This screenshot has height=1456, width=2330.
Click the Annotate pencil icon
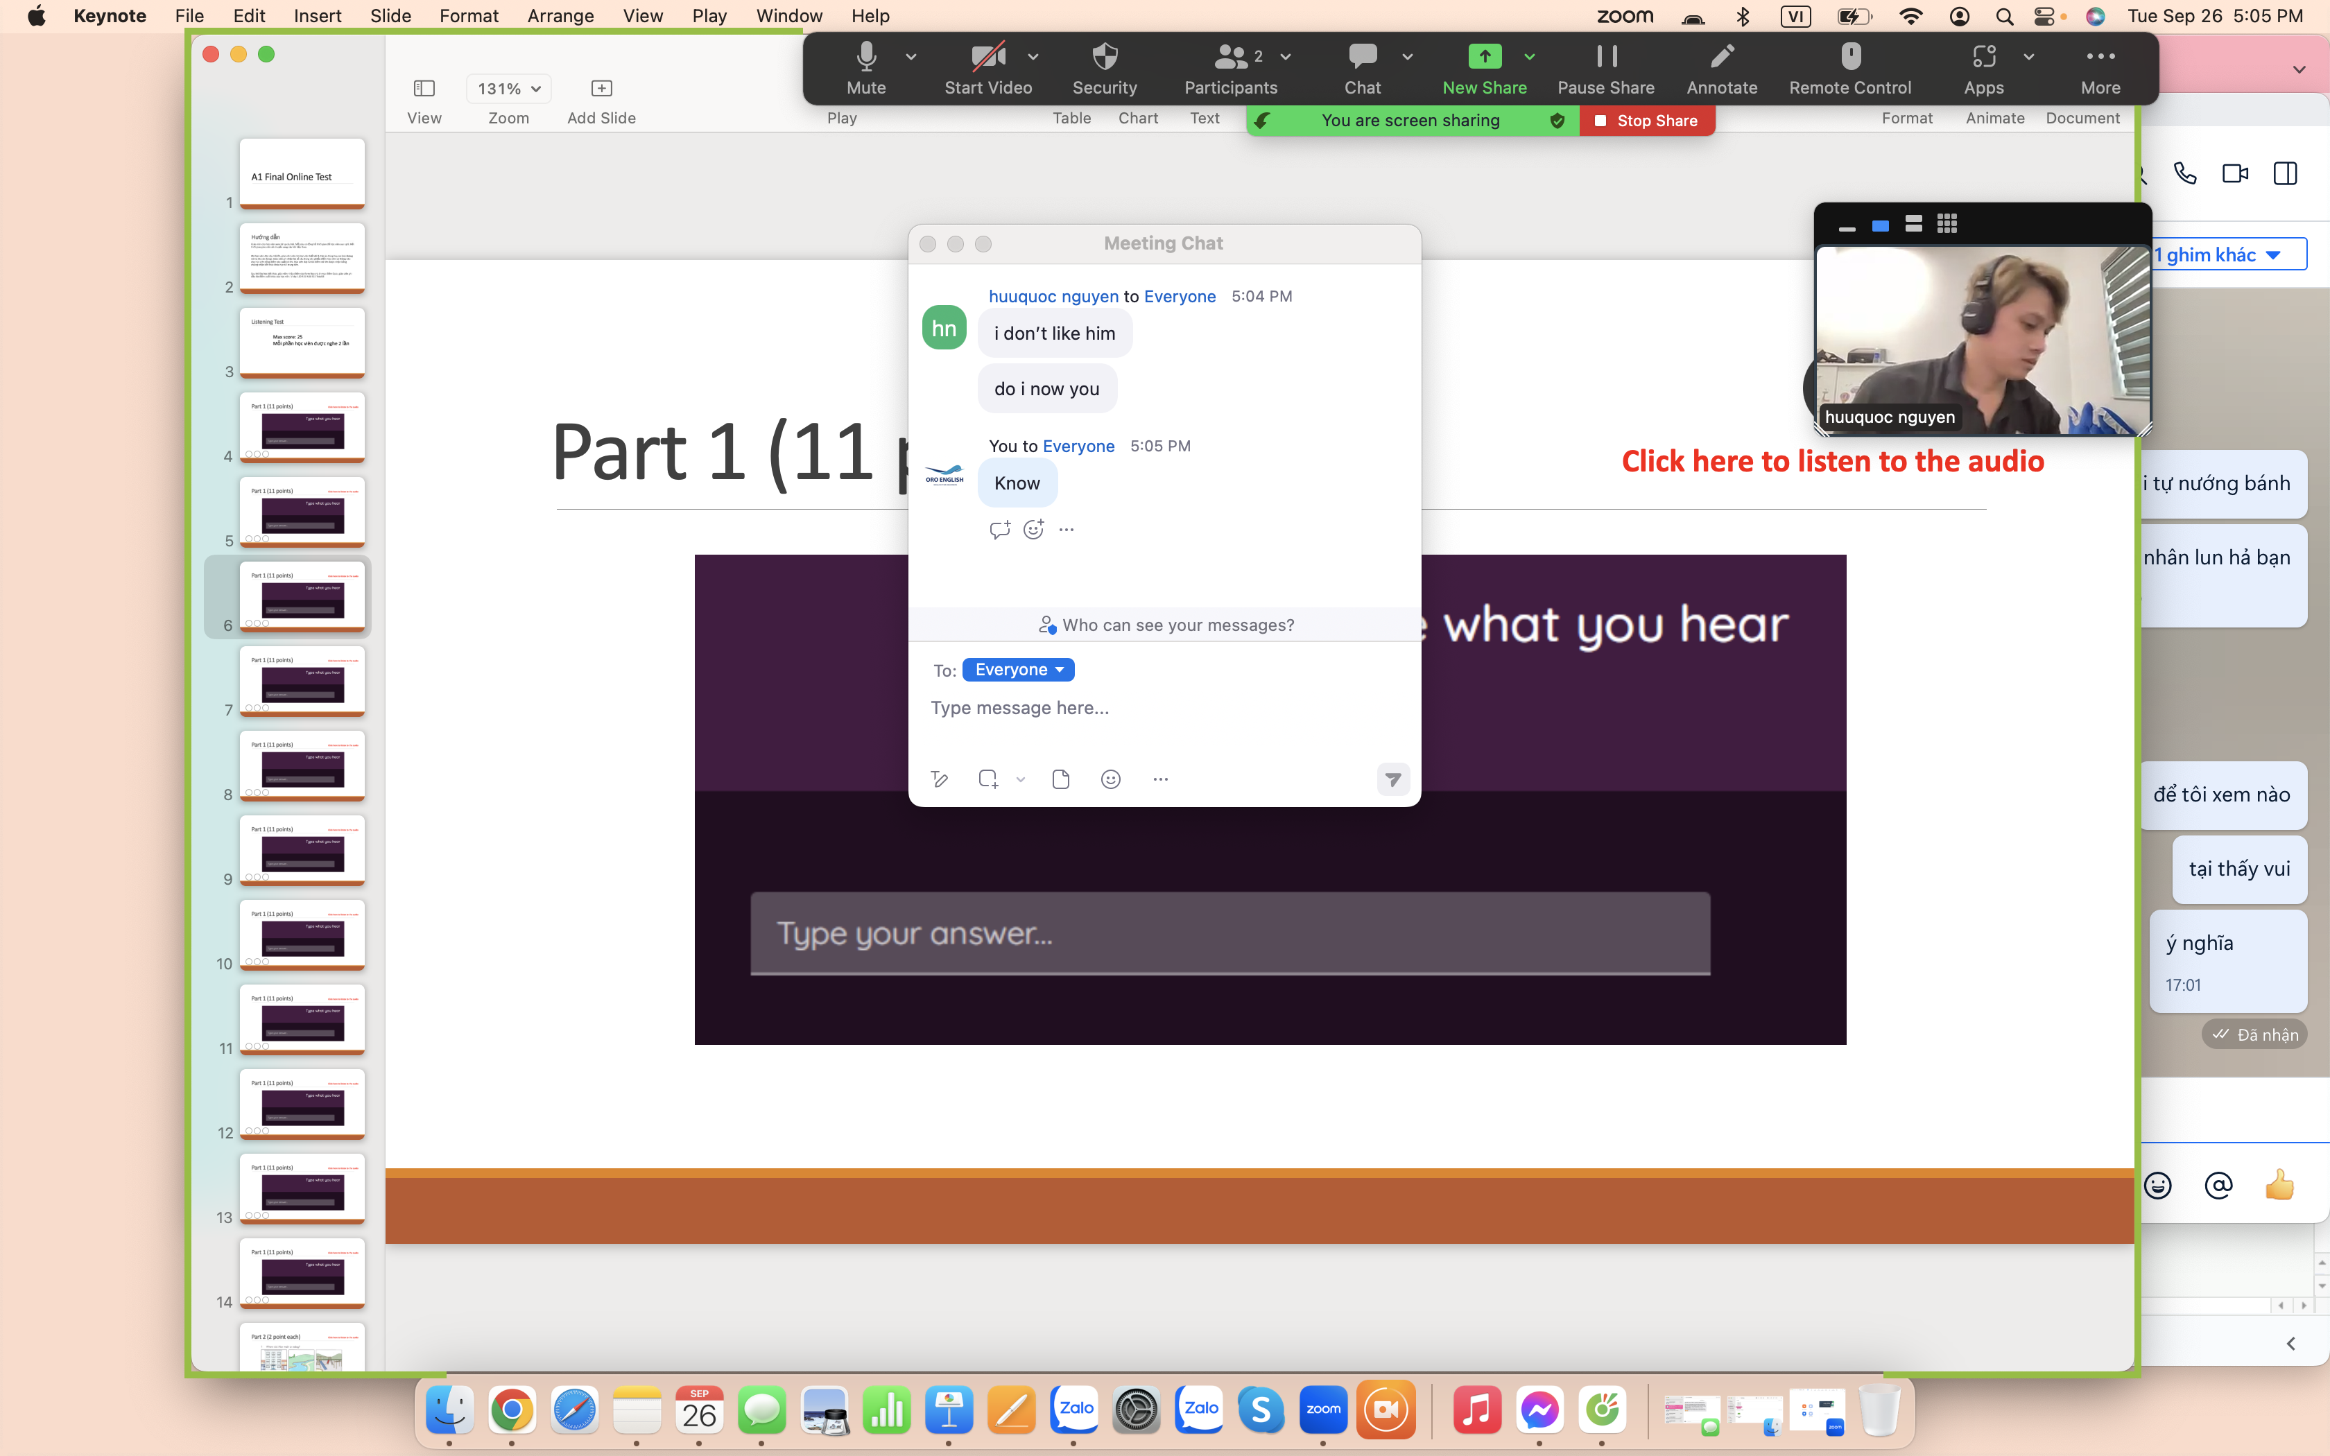tap(1722, 57)
